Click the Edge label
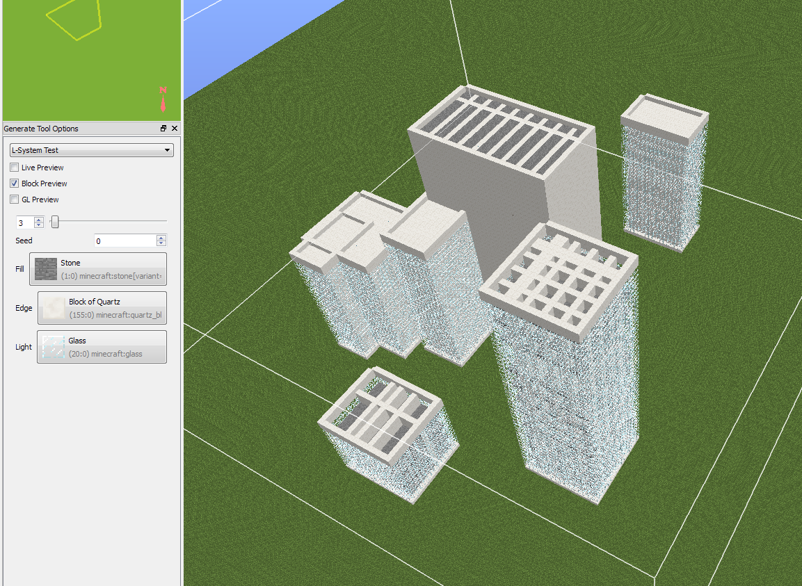Screen dimensions: 802x586 tap(24, 308)
